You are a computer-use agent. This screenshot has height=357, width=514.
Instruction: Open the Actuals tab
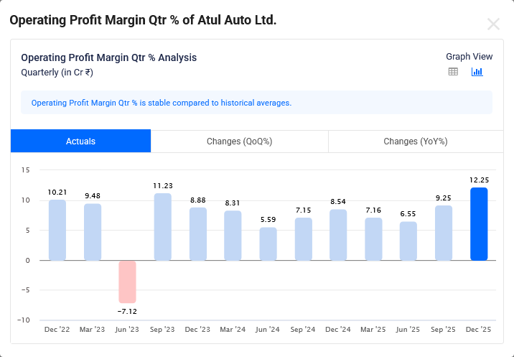pos(80,142)
